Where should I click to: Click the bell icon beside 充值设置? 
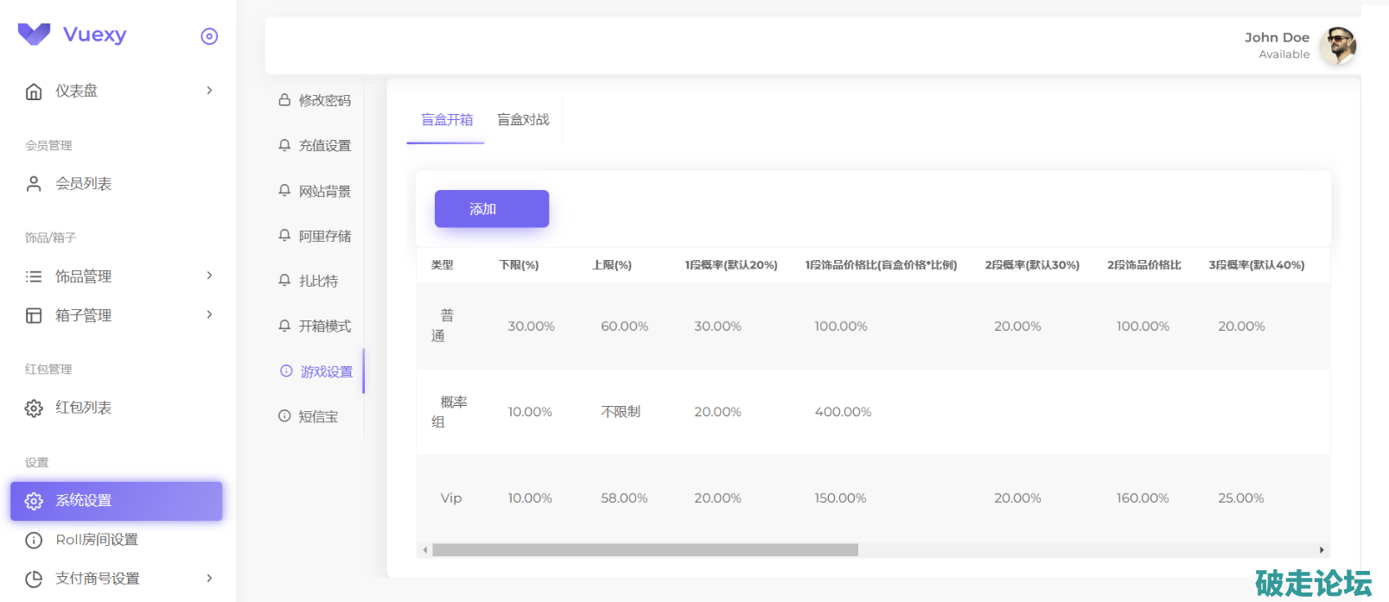pyautogui.click(x=284, y=145)
